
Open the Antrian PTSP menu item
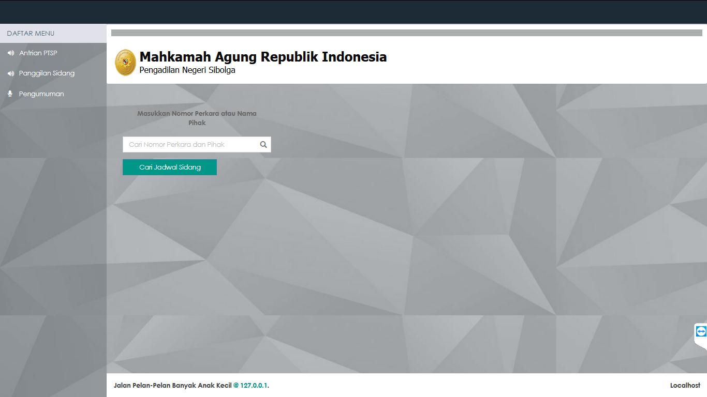tap(38, 53)
